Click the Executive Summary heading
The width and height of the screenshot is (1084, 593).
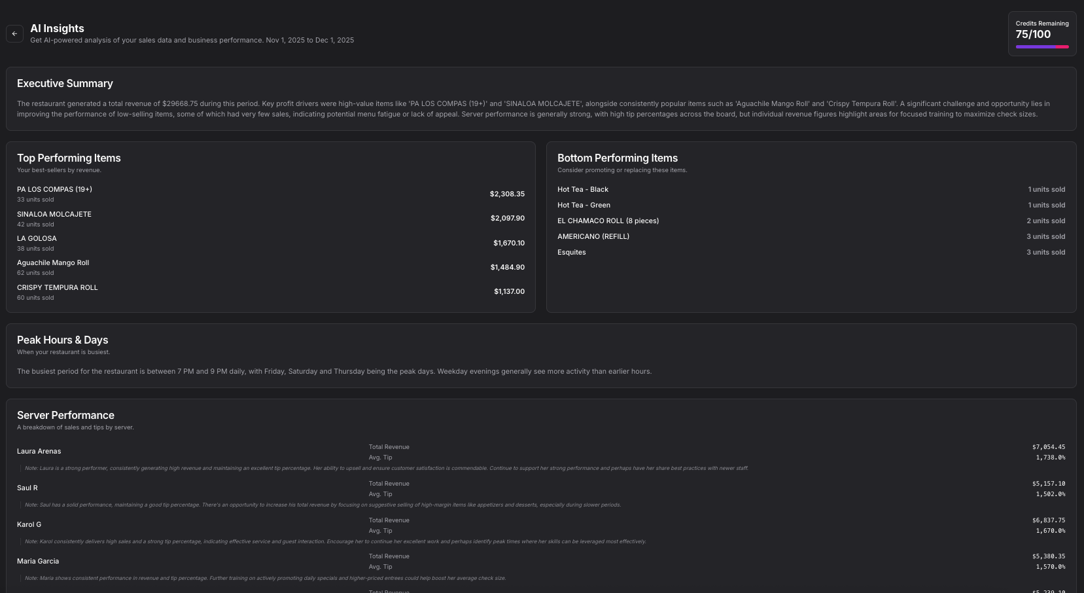(65, 83)
